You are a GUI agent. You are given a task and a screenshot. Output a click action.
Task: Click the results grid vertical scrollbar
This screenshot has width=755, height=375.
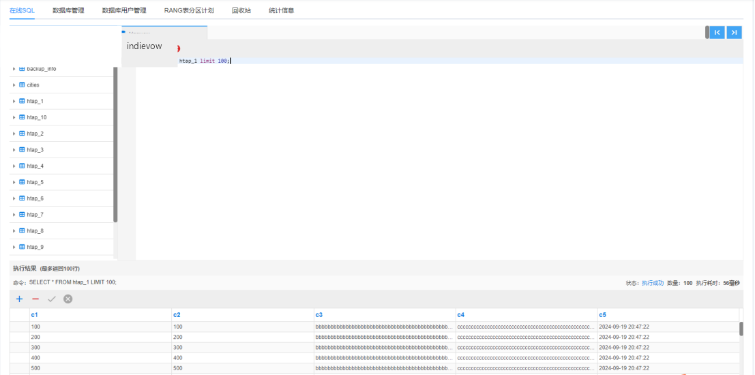[x=741, y=329]
